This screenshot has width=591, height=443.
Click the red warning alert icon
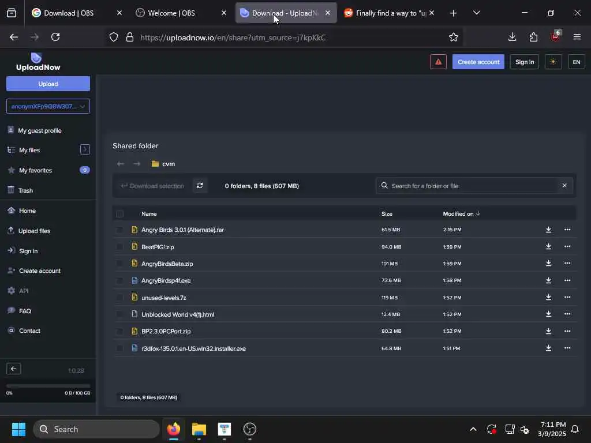[x=438, y=62]
